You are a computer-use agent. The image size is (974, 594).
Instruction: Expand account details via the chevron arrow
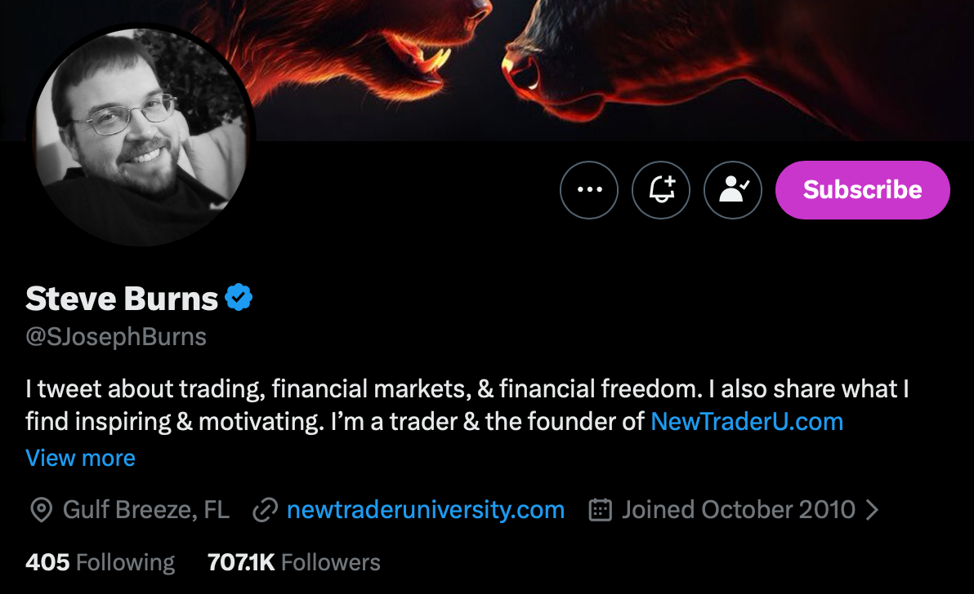pyautogui.click(x=872, y=511)
